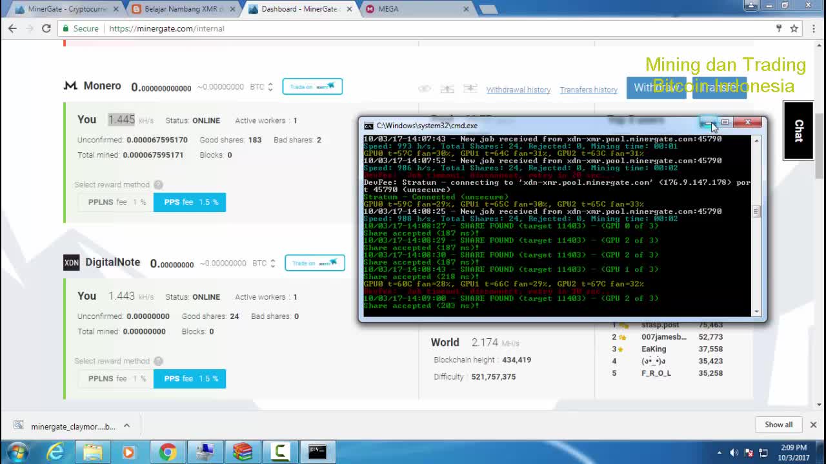Click the first layout icon next to the eye

coord(447,89)
